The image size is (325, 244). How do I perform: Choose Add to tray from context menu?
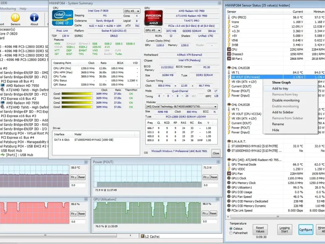click(280, 88)
